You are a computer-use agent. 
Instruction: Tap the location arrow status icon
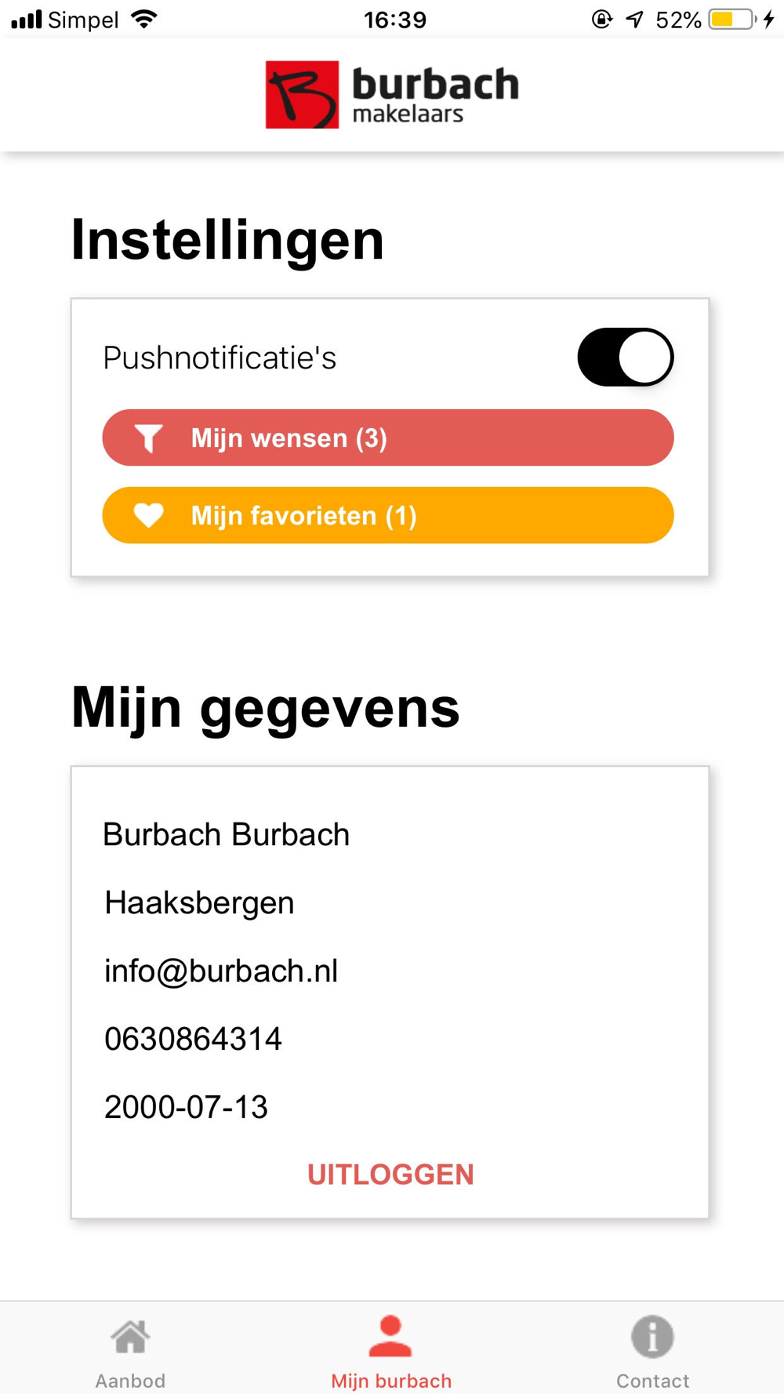pyautogui.click(x=634, y=19)
